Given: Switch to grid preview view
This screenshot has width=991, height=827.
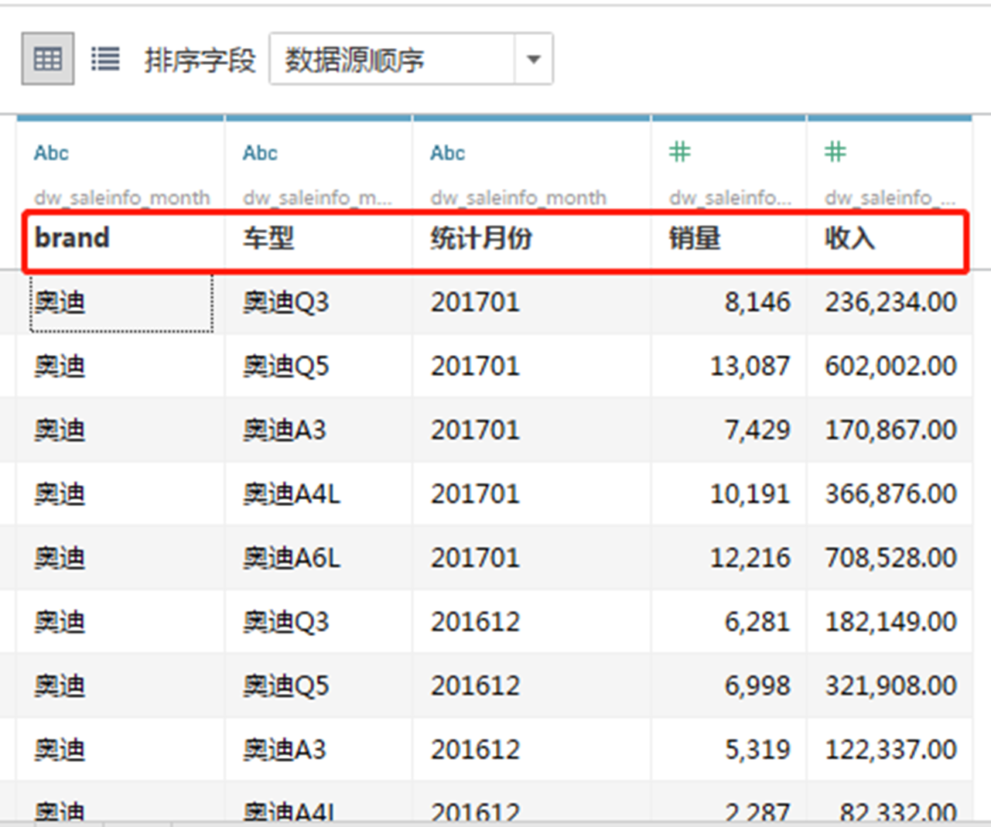Looking at the screenshot, I should [48, 59].
